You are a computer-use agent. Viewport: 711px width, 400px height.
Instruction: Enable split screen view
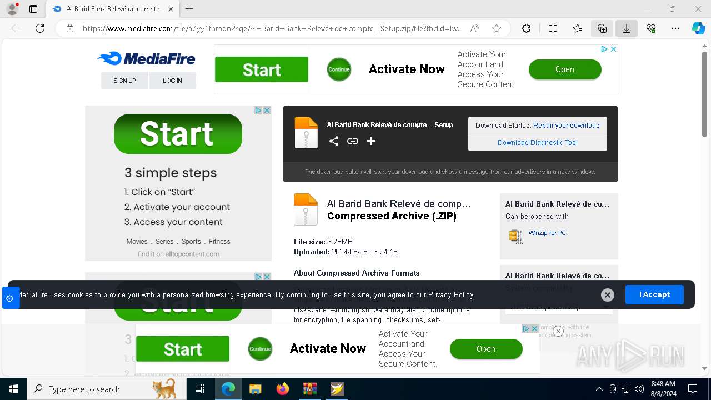[553, 28]
